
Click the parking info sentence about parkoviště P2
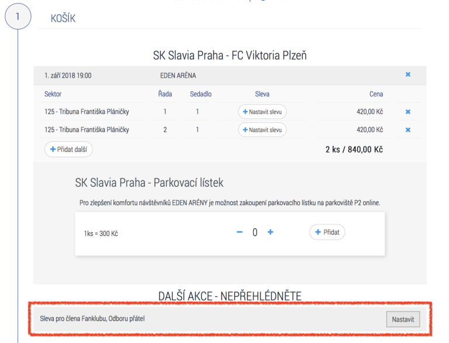click(x=230, y=203)
